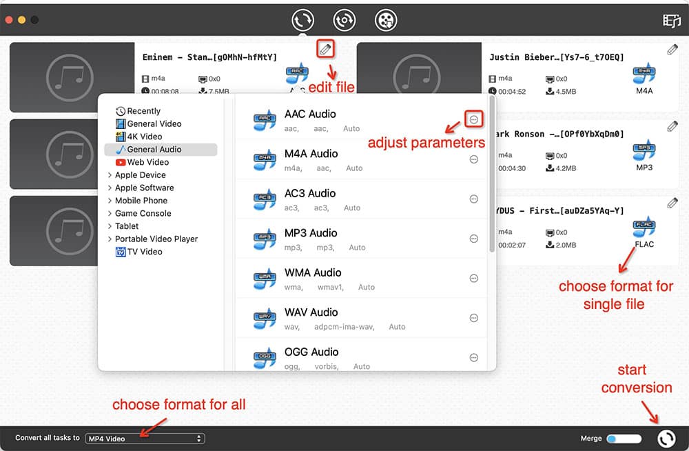
Task: Click the edit pencil on the Eminem Stan file
Action: tap(325, 49)
